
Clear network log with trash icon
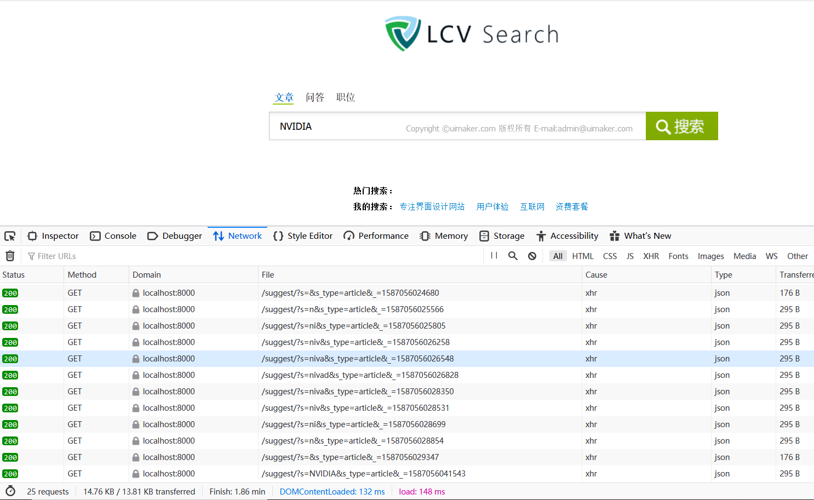coord(10,256)
